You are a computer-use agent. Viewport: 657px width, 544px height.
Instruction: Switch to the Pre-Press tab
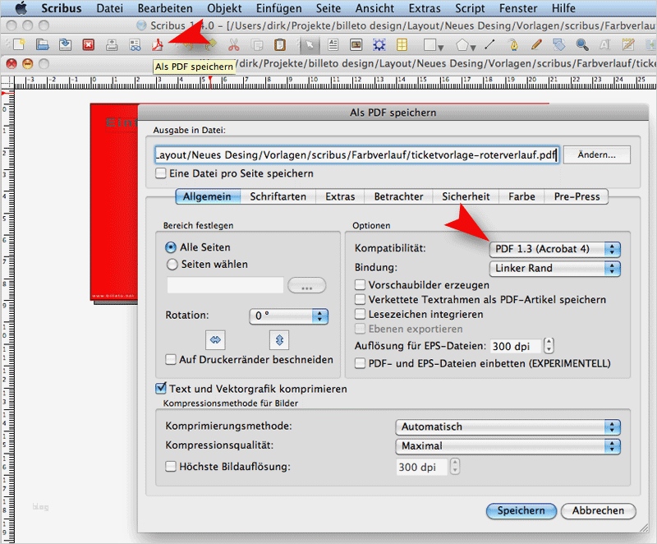(577, 196)
